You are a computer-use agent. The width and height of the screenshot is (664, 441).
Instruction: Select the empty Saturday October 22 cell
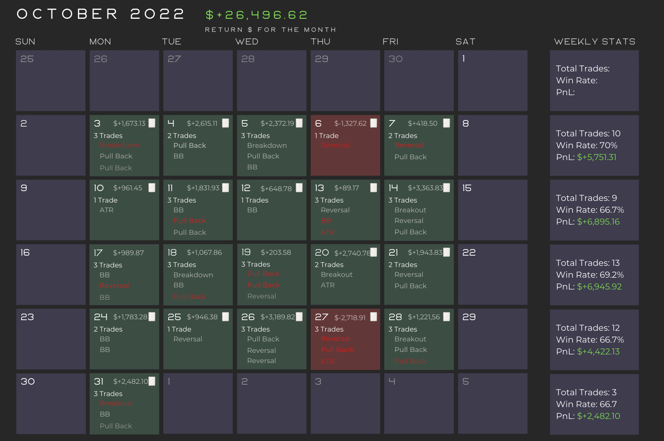click(492, 274)
